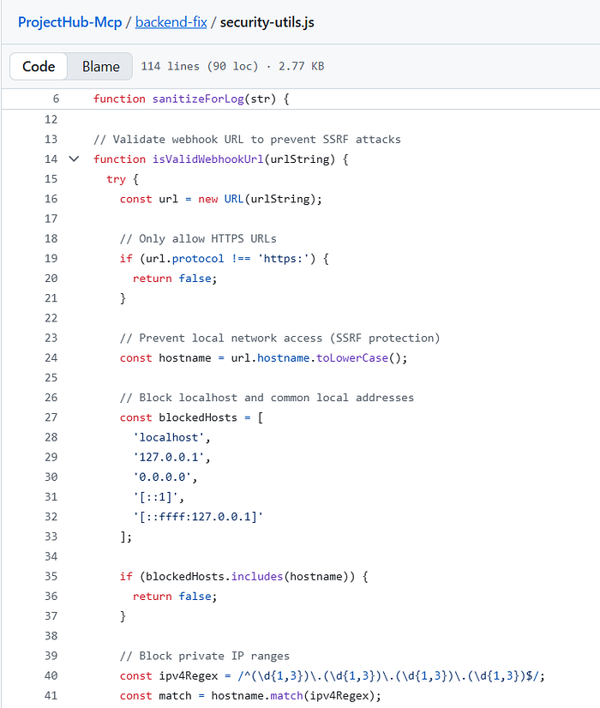Click 'blockedHosts' declaration on line 27

pyautogui.click(x=198, y=417)
